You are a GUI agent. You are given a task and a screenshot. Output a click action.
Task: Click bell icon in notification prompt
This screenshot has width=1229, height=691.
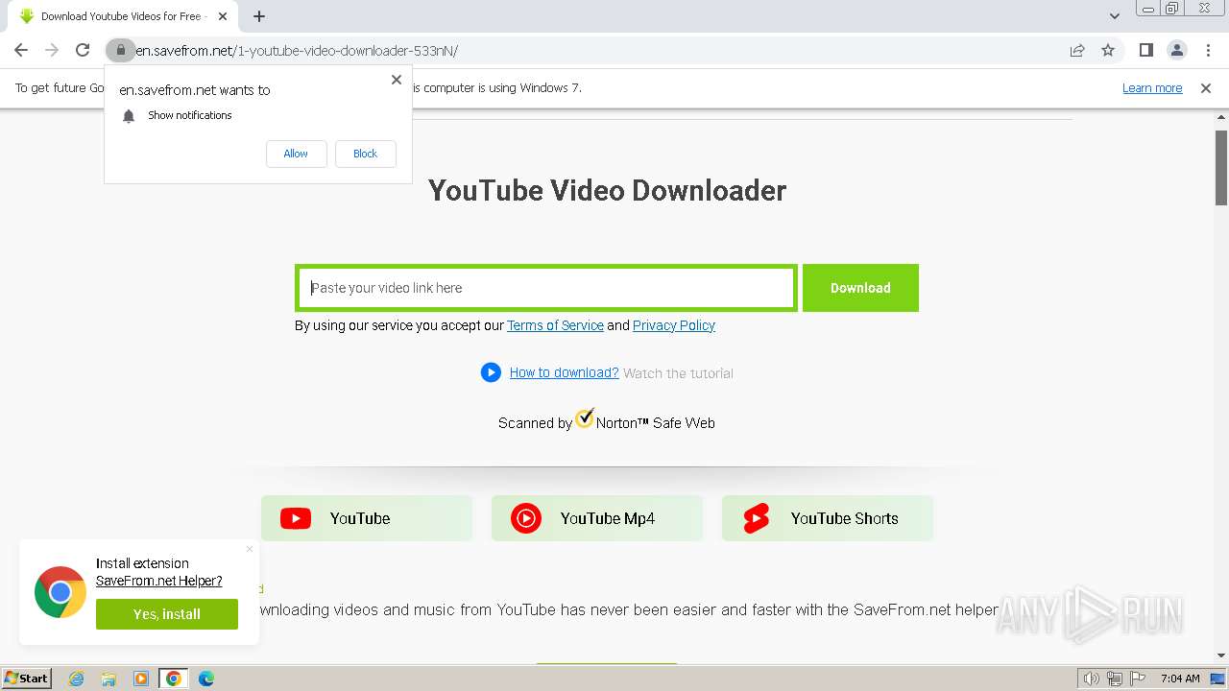pos(129,116)
